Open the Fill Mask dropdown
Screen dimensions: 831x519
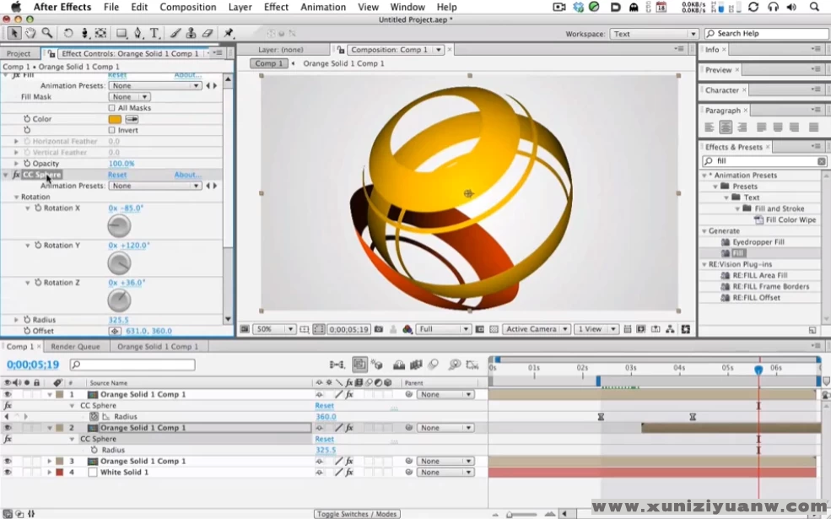(130, 97)
